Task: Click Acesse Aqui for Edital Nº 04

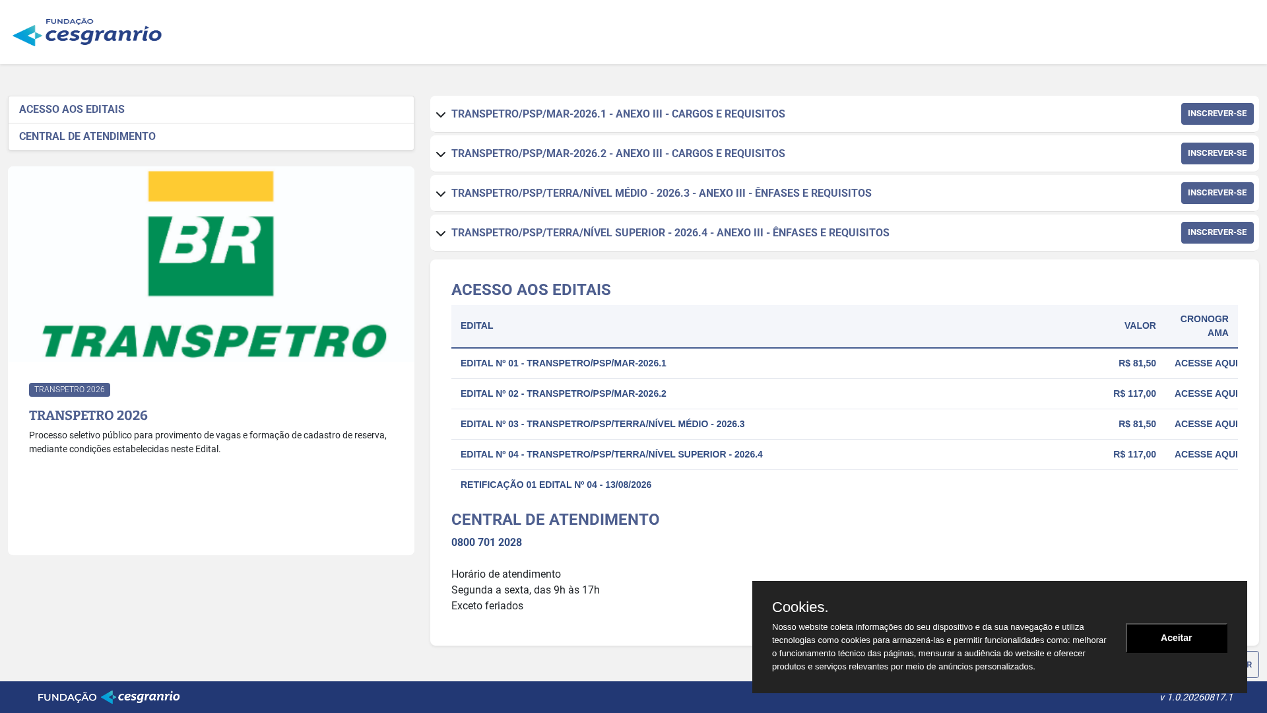Action: point(1206,454)
